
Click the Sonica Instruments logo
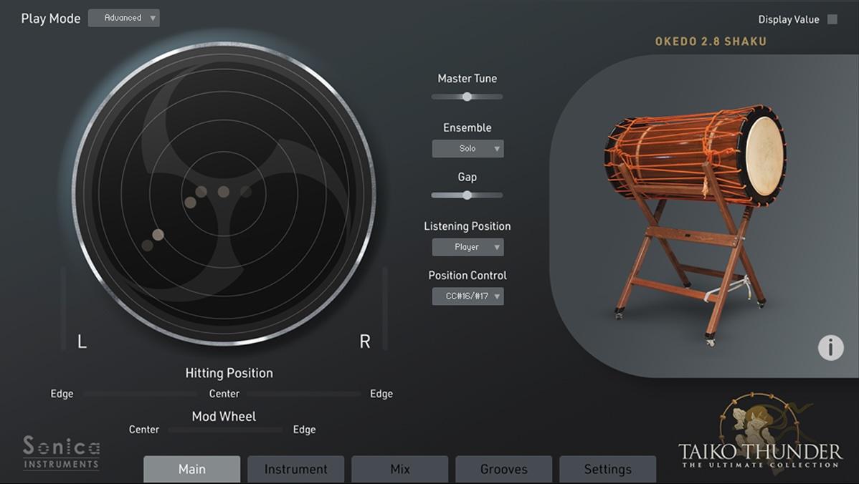tap(61, 452)
